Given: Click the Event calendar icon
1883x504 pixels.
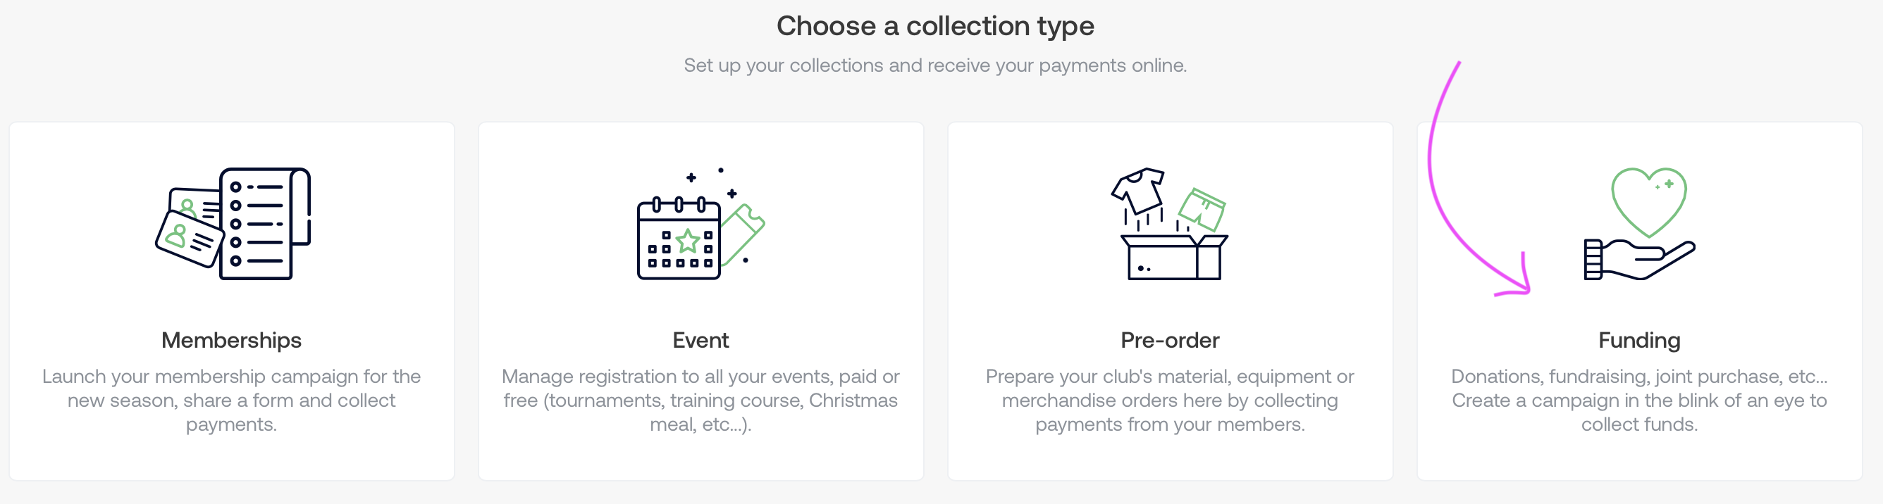Looking at the screenshot, I should click(679, 239).
